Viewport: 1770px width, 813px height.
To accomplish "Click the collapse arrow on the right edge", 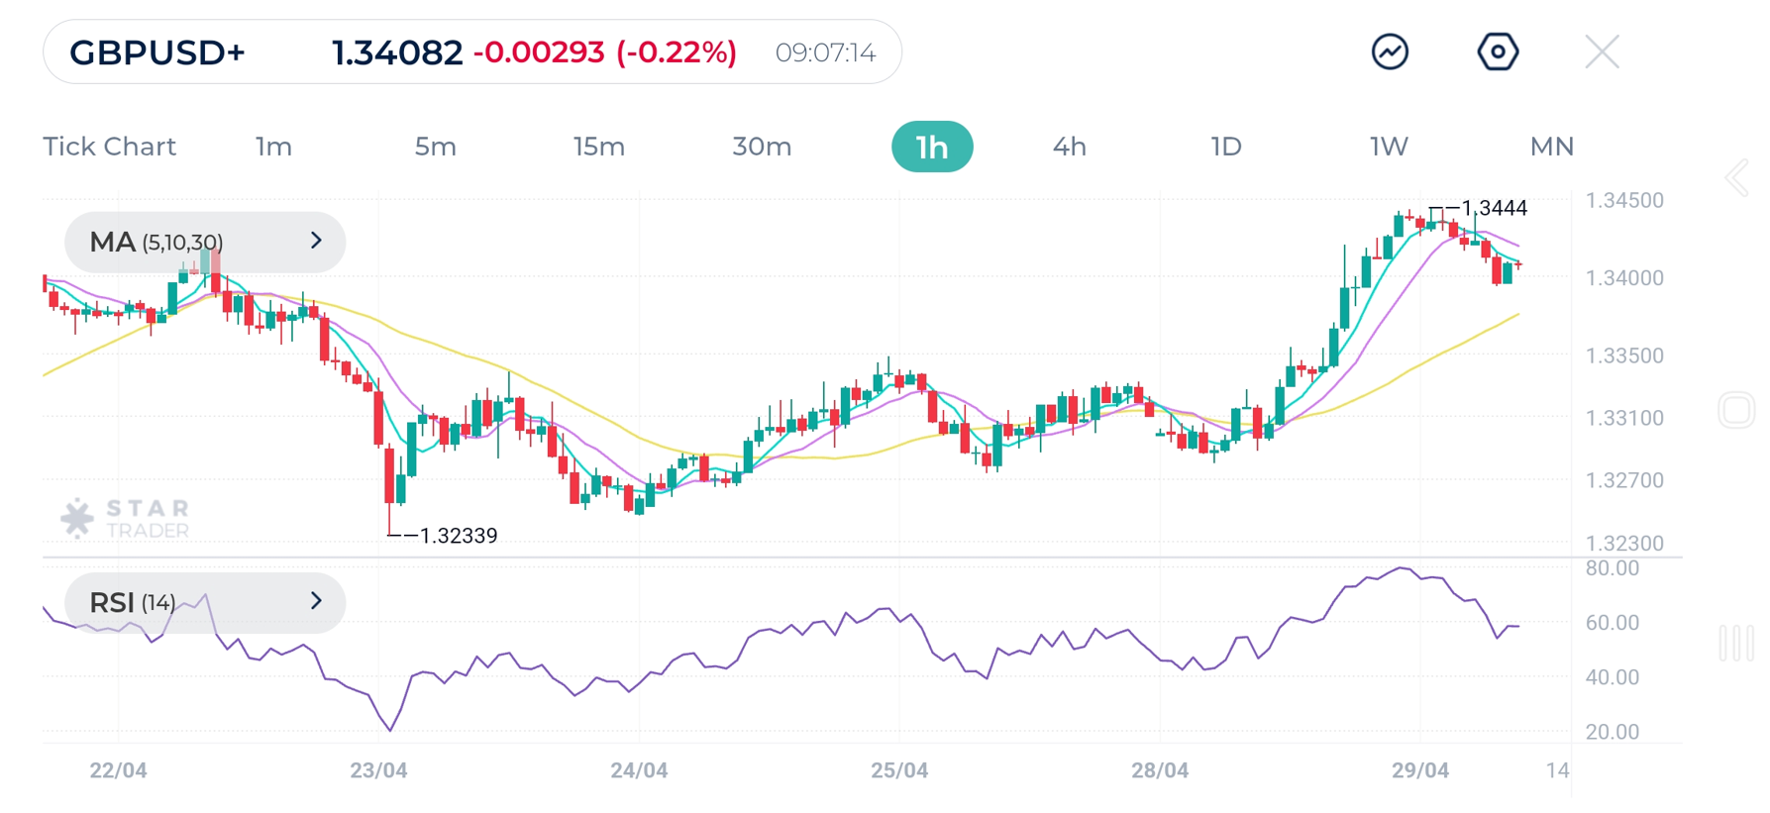I will (1738, 178).
